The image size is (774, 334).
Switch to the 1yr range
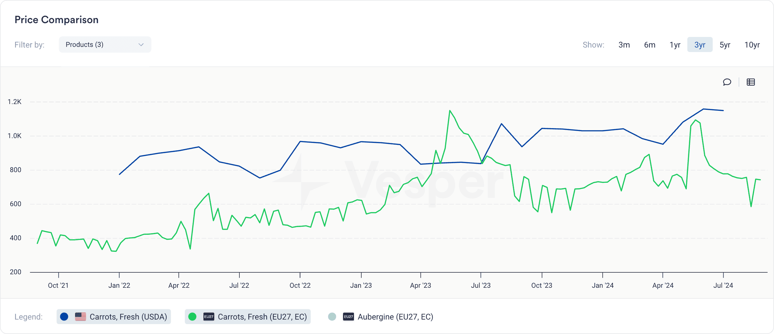pos(675,45)
